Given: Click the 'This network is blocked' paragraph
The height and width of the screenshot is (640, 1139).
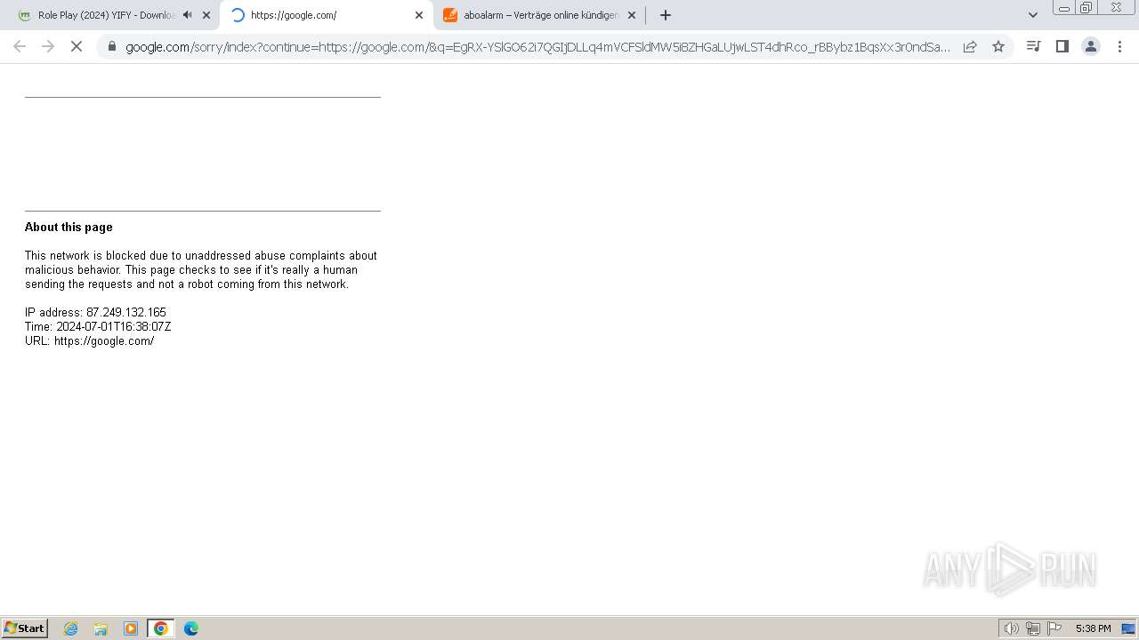Looking at the screenshot, I should tap(201, 269).
